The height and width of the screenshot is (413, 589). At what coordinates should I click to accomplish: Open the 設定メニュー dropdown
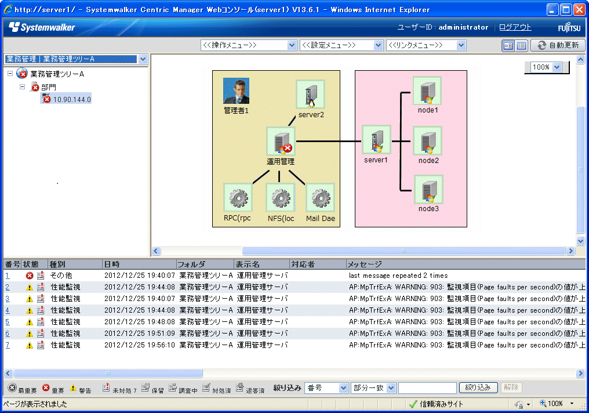point(341,45)
